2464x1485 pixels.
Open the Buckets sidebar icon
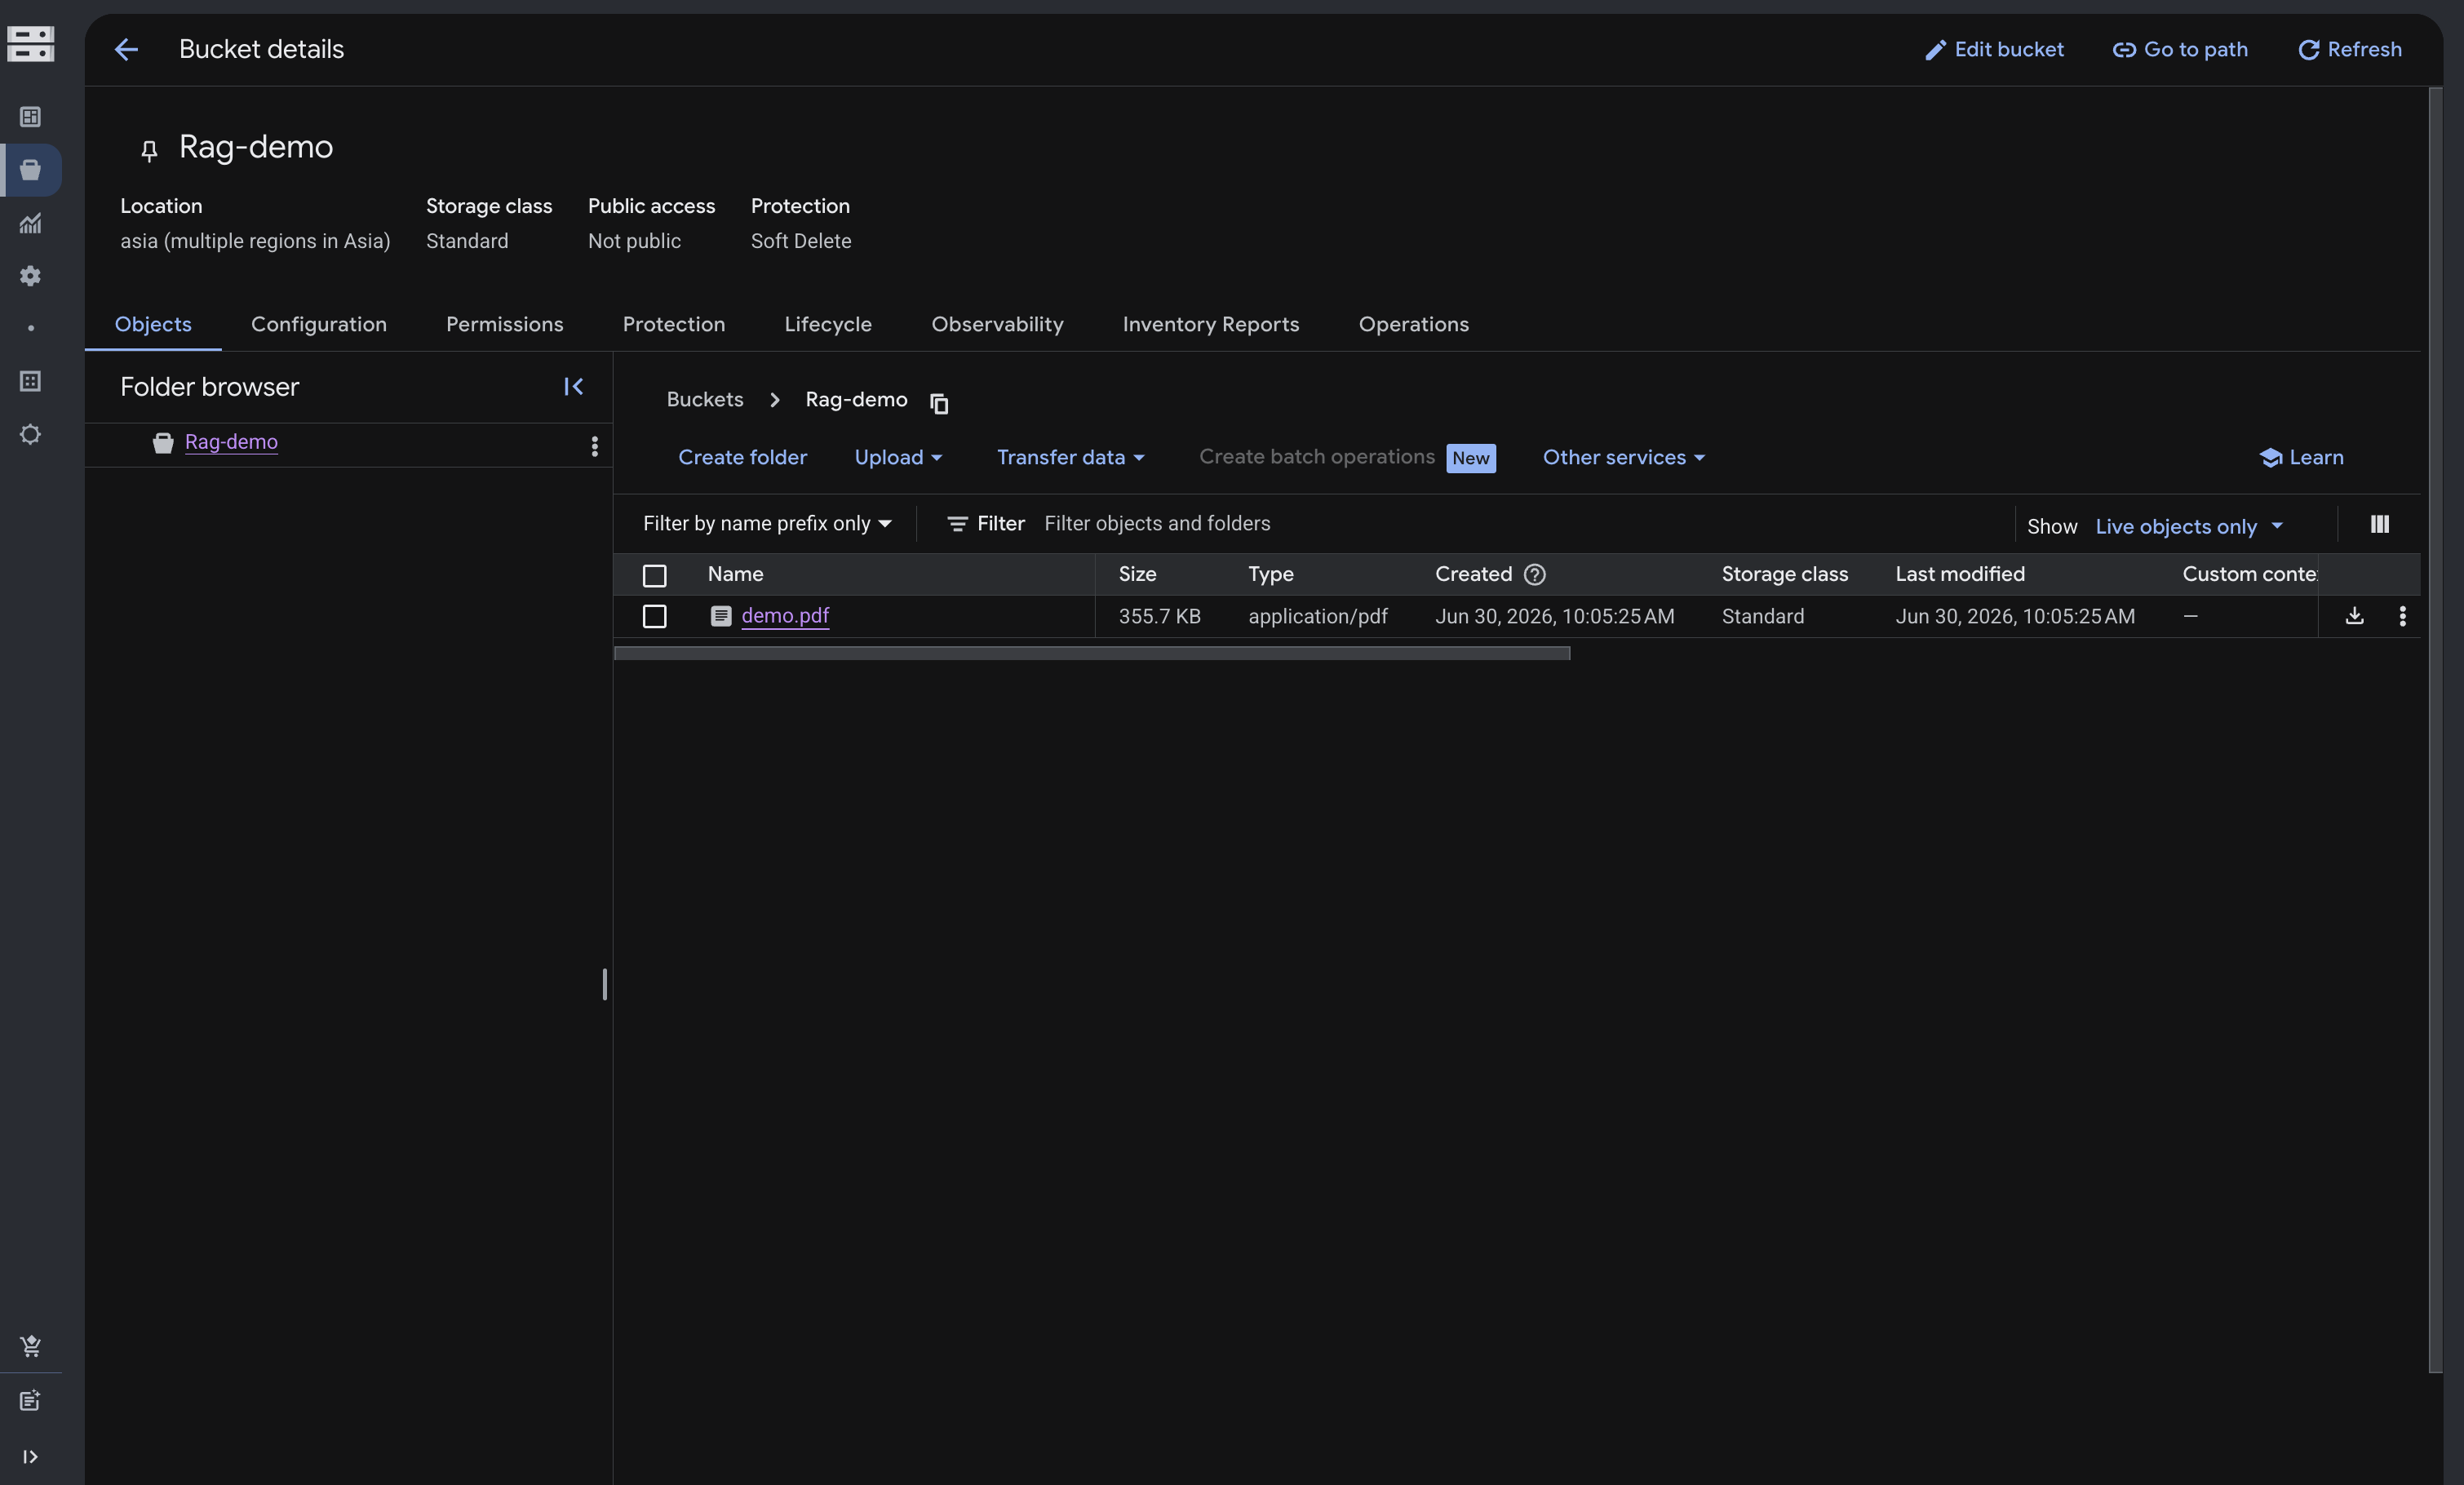point(31,170)
